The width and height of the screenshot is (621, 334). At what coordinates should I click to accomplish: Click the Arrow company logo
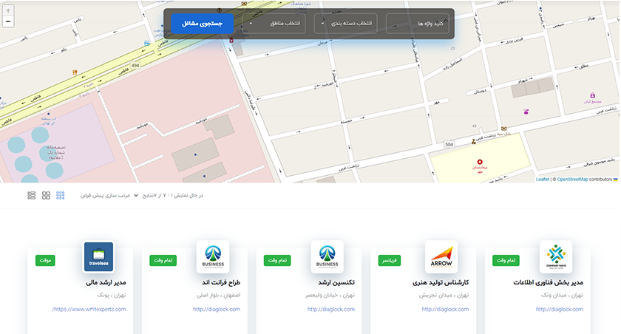pos(441,256)
